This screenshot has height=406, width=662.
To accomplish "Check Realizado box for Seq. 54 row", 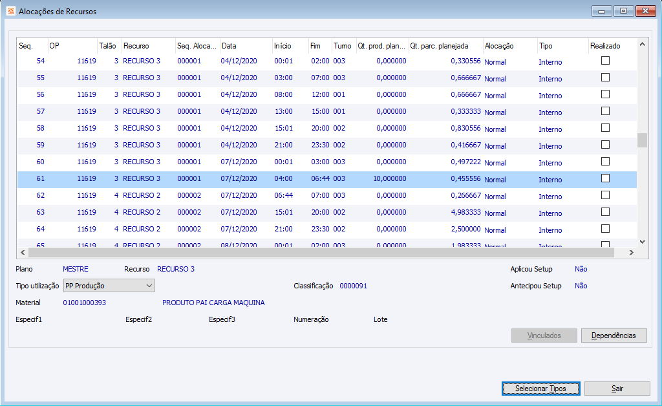I will tap(605, 61).
